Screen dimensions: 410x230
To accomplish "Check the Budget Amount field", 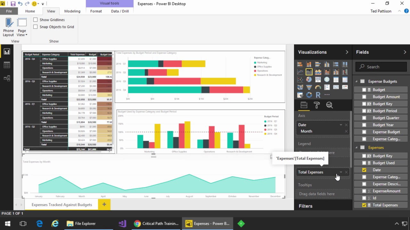I will 364,97.
